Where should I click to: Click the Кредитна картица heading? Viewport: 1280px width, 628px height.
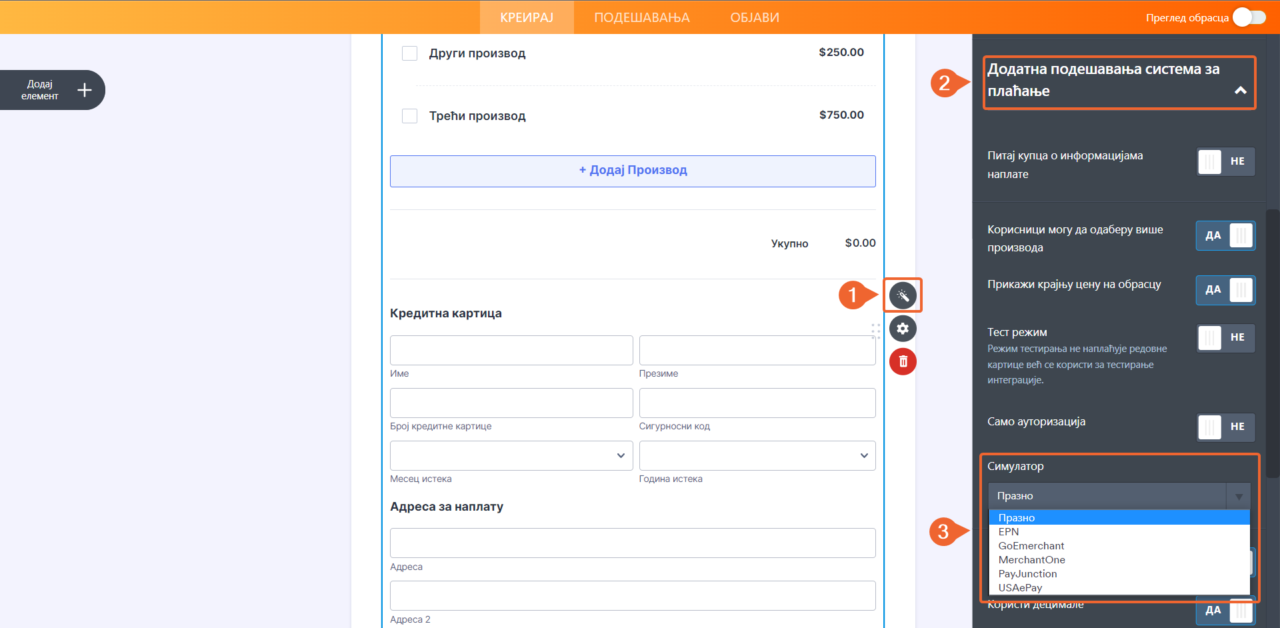(446, 313)
